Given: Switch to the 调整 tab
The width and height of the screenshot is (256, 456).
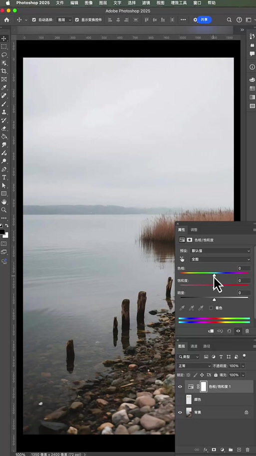Looking at the screenshot, I should (x=194, y=229).
